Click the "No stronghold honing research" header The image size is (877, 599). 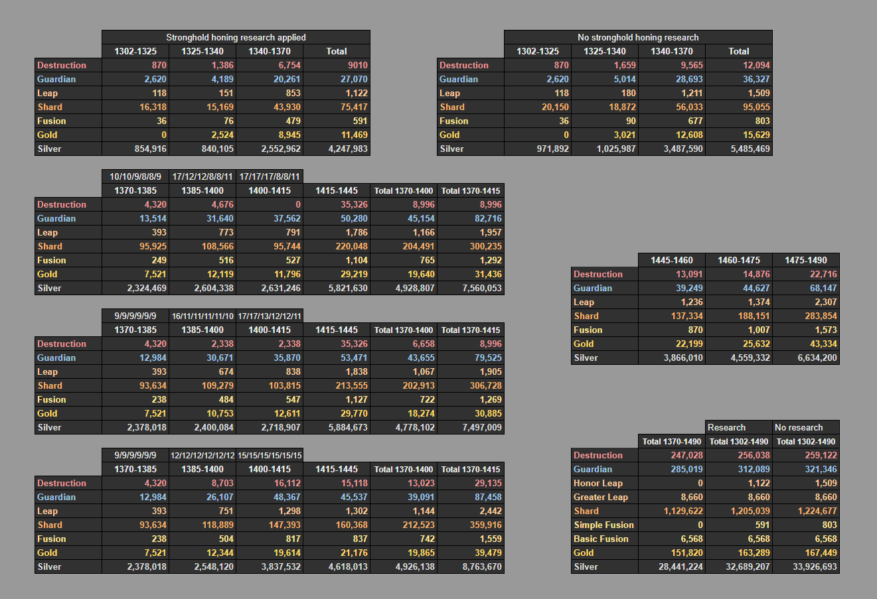(638, 38)
